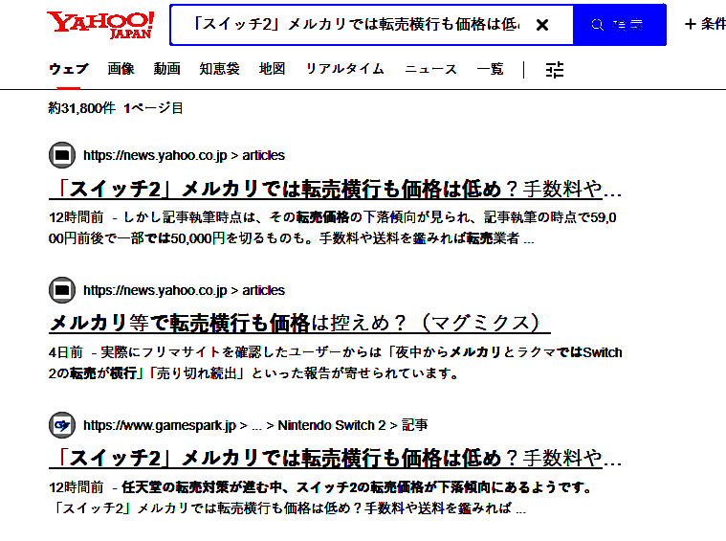This screenshot has width=726, height=541.
Task: Click the gamespark.jp site favicon
Action: click(61, 424)
